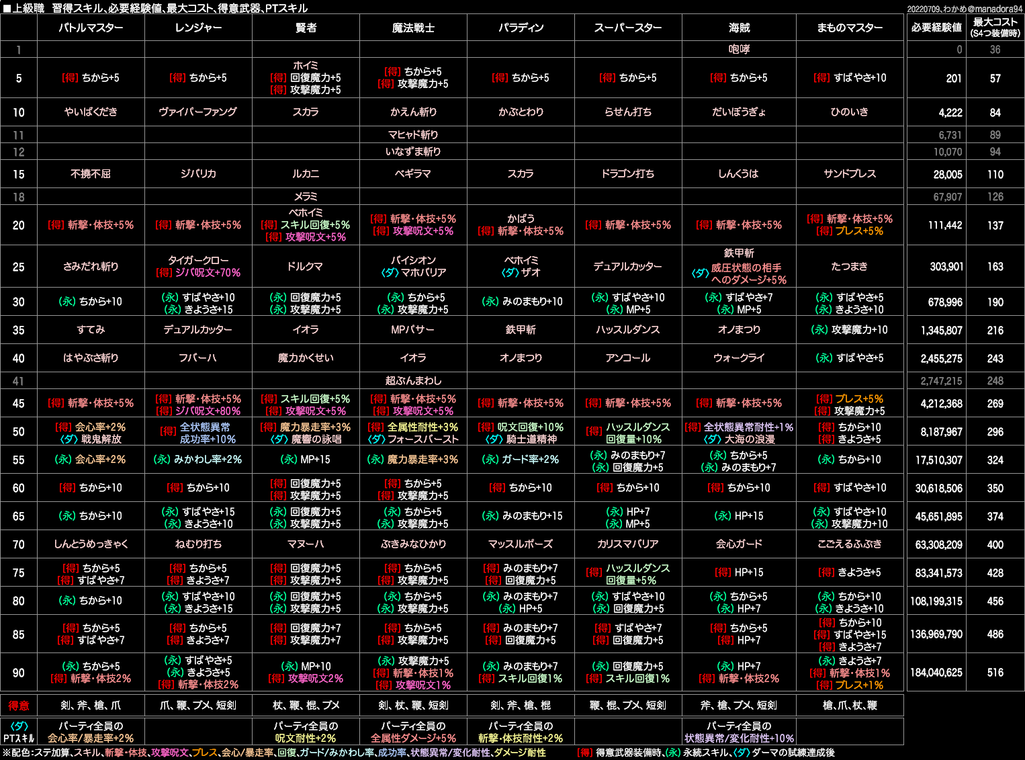Select the 賢者 column header
This screenshot has width=1025, height=760.
[x=306, y=28]
